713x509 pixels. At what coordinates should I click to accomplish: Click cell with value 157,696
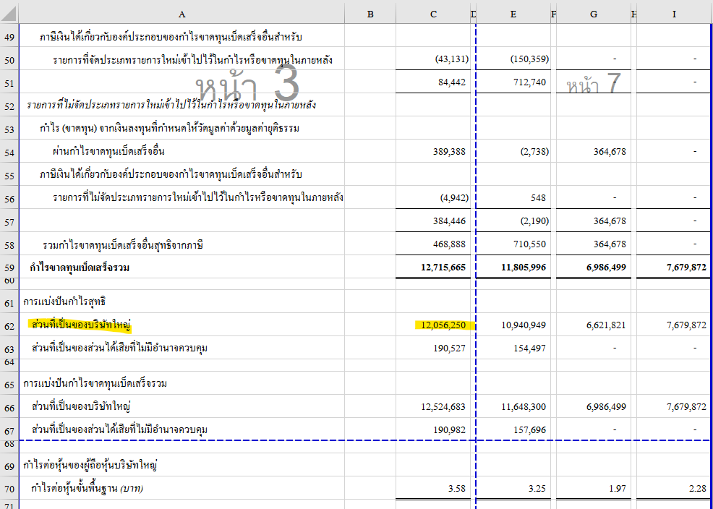[x=513, y=430]
